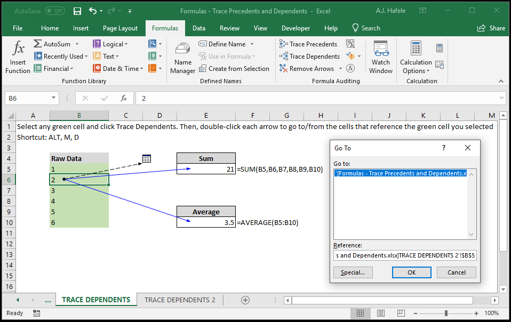Open the Data tab

tap(199, 28)
